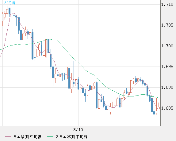Click the 30分足 timeframe label
The height and width of the screenshot is (141, 176).
click(x=10, y=3)
